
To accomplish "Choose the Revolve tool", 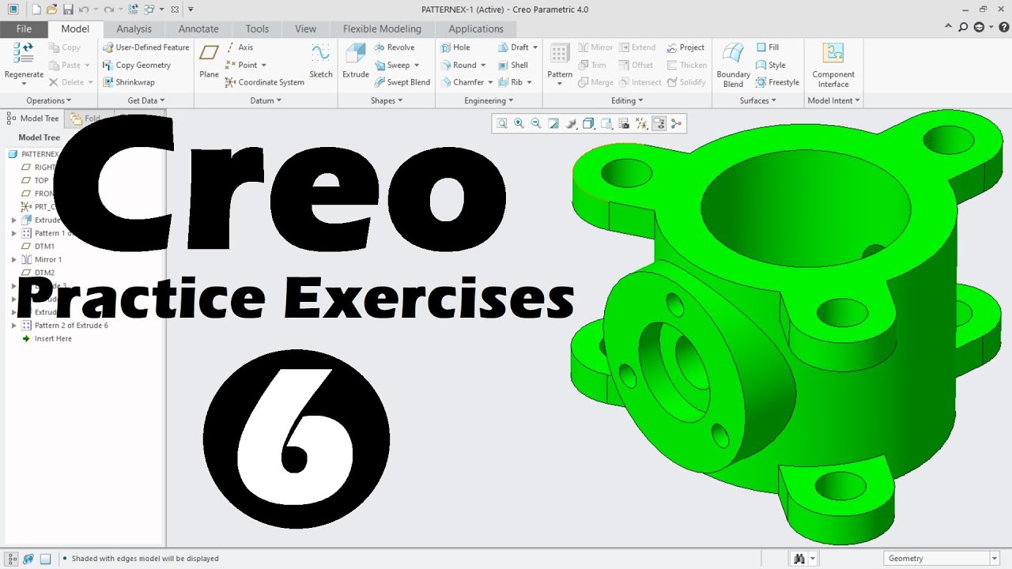I will (x=395, y=47).
